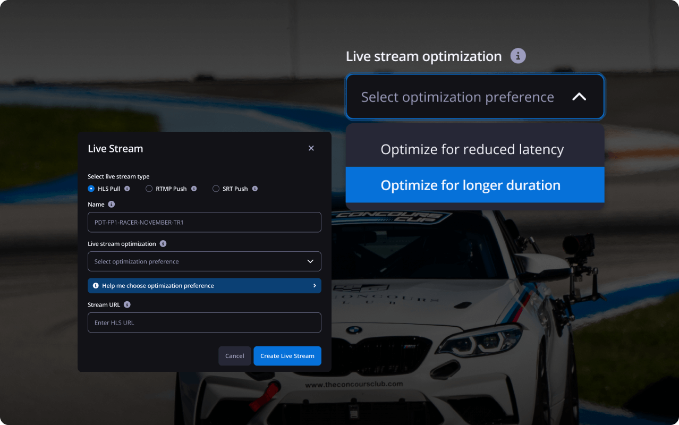Open optimization preference dropdown in dialog
The image size is (679, 425).
(x=204, y=261)
